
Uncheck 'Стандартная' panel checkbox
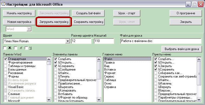coord(5,59)
